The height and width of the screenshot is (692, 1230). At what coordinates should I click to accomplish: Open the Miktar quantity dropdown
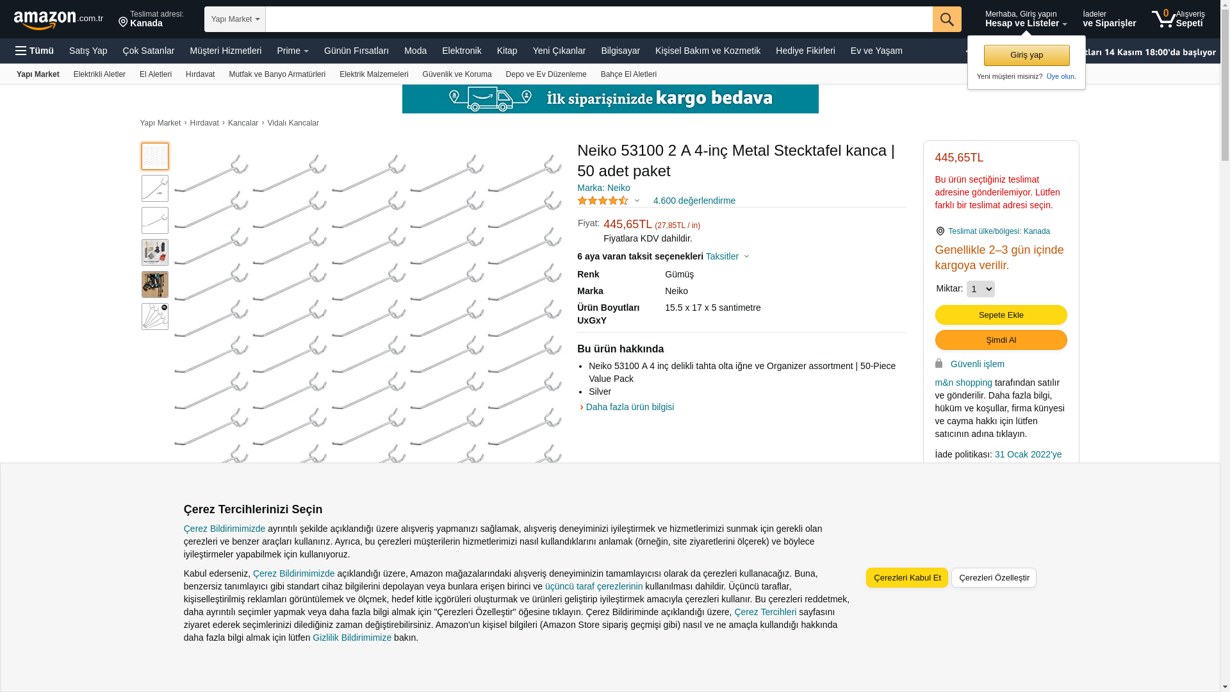click(x=980, y=289)
